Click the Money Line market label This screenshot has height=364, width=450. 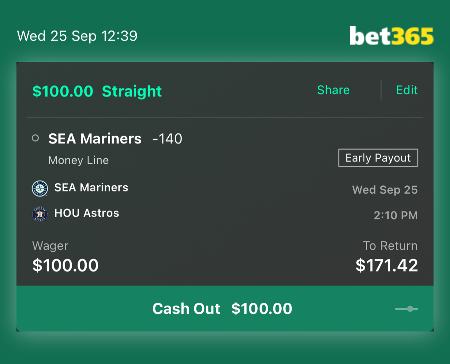point(78,160)
